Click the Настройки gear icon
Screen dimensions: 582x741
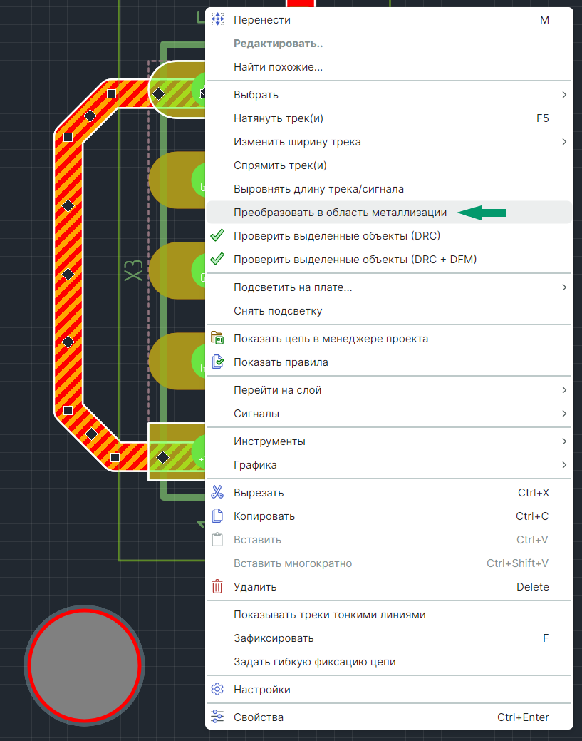point(217,689)
